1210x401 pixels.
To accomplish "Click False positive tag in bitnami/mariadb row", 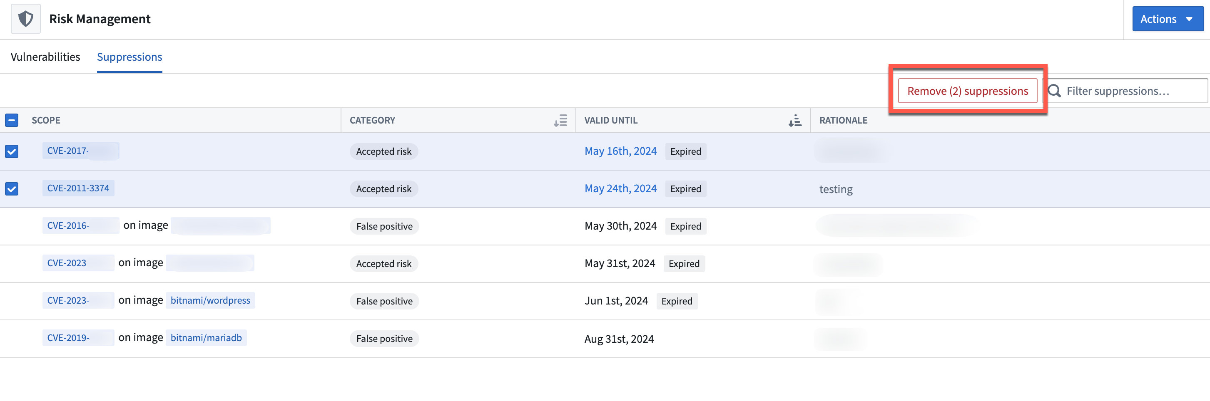I will click(x=384, y=339).
